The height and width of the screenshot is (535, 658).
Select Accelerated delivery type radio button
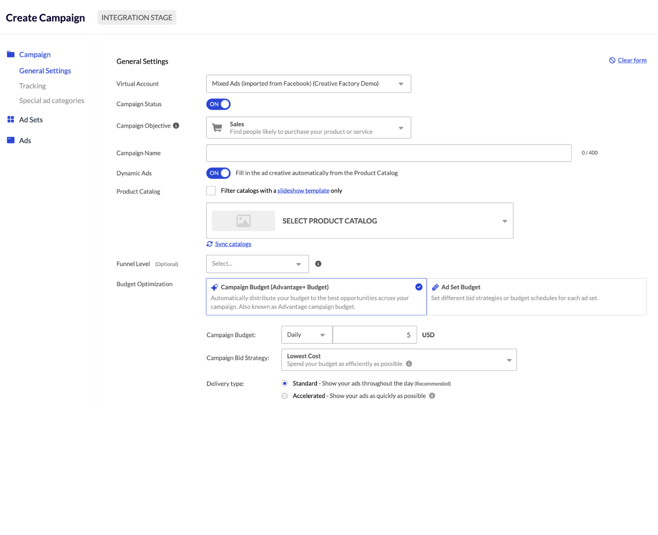tap(285, 396)
